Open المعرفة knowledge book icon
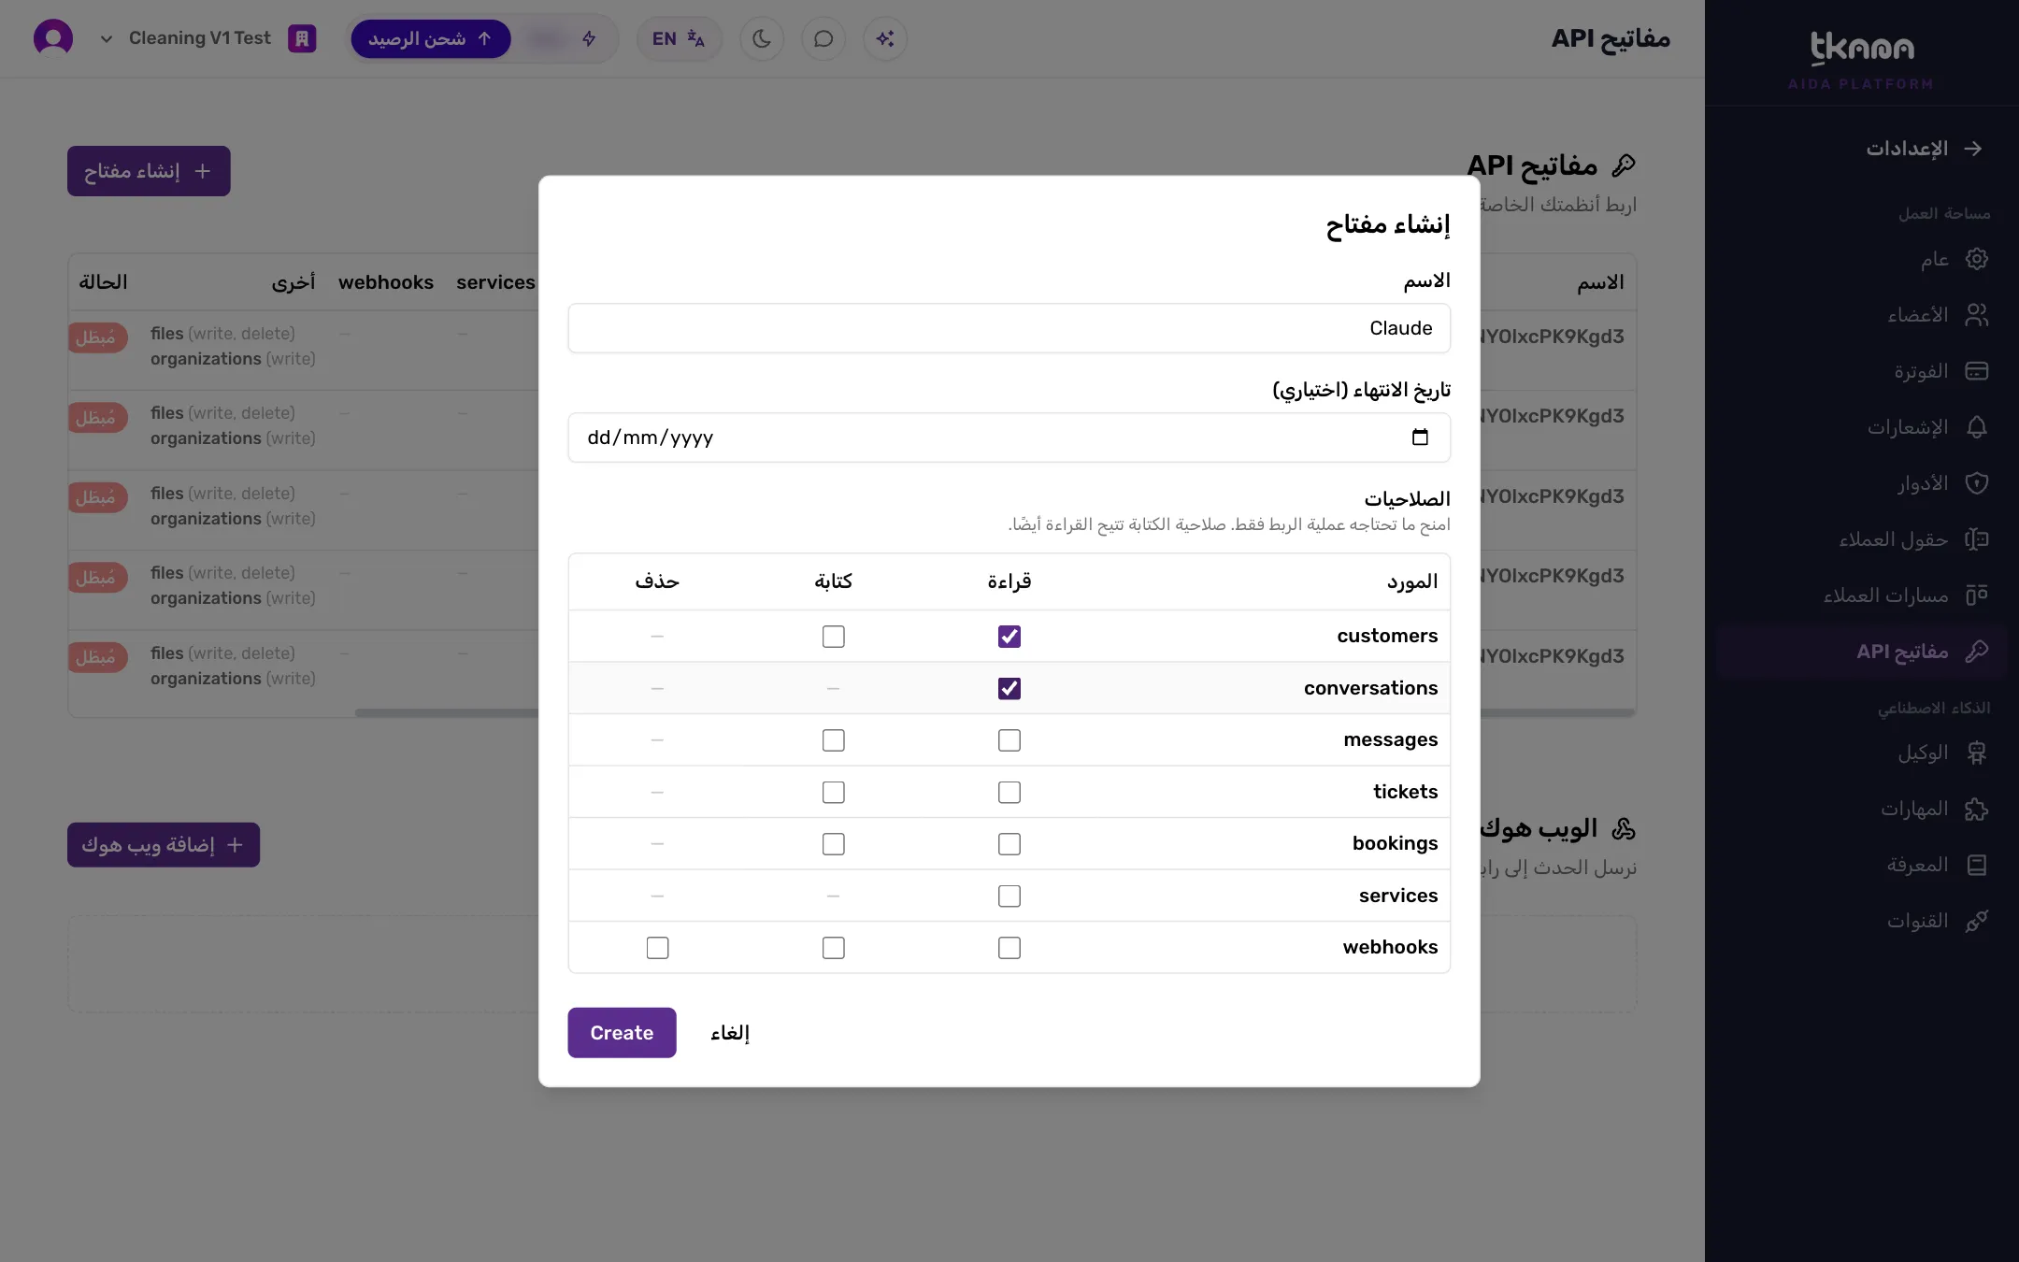 click(1976, 865)
